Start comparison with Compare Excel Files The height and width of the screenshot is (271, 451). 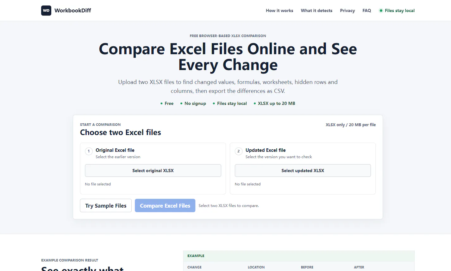165,206
